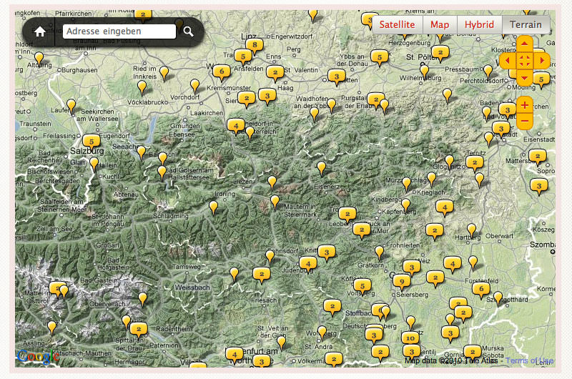Screen dimensions: 572x379
Task: Click the pin at Wilhelmsburg
Action: click(x=424, y=69)
